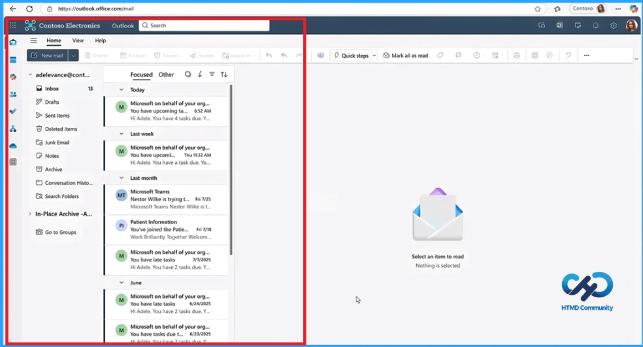Open the New mail dropdown arrow
The width and height of the screenshot is (643, 347).
pyautogui.click(x=73, y=56)
